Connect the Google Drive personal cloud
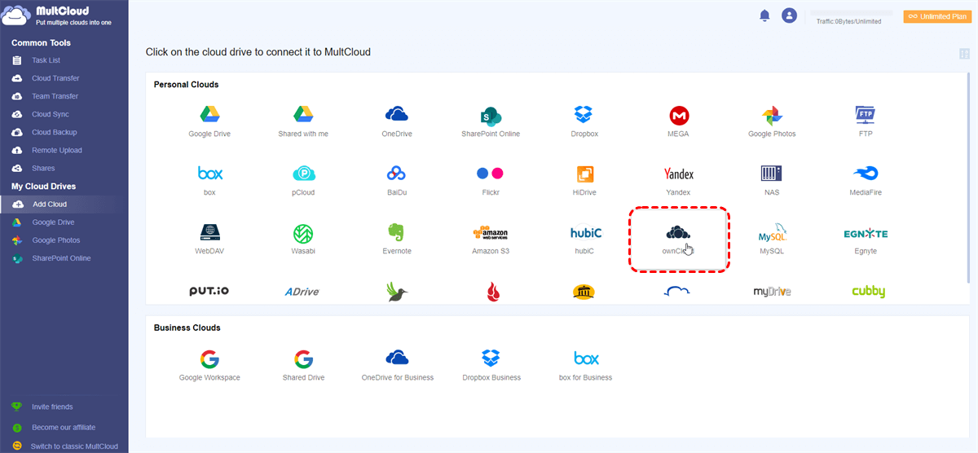Image resolution: width=978 pixels, height=453 pixels. point(211,115)
